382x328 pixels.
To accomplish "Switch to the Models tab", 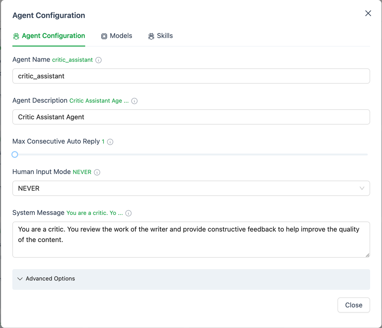I will click(120, 36).
